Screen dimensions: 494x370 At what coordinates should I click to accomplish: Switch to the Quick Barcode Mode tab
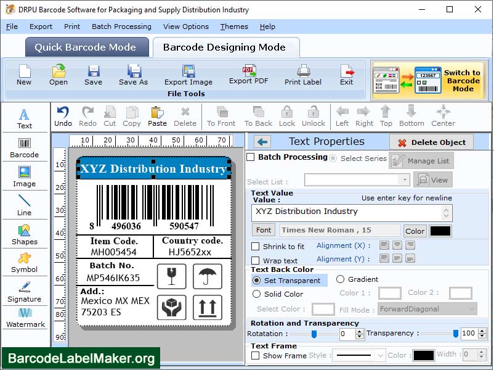[86, 47]
